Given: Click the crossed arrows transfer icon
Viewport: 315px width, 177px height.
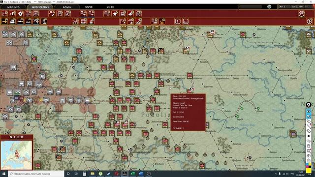Looking at the screenshot, I should [52, 14].
